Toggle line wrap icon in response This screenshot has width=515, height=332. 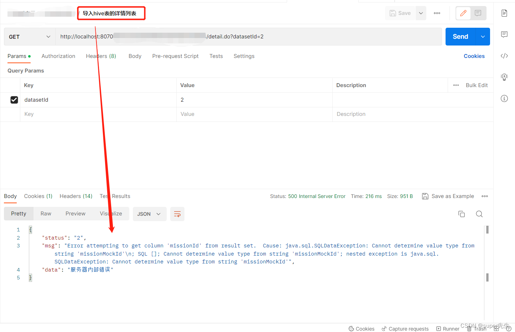[177, 214]
